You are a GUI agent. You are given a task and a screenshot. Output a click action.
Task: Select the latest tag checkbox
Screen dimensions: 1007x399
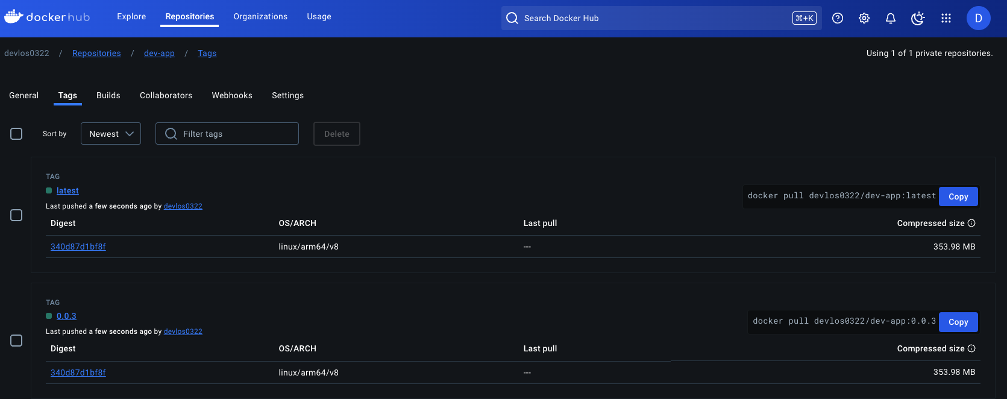pyautogui.click(x=16, y=215)
